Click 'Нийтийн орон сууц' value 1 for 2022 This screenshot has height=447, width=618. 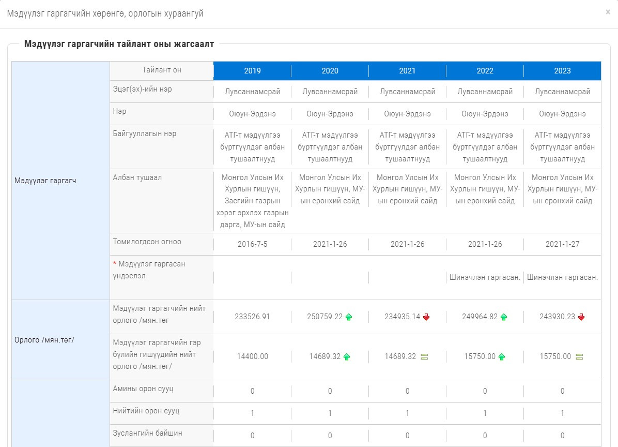(485, 413)
